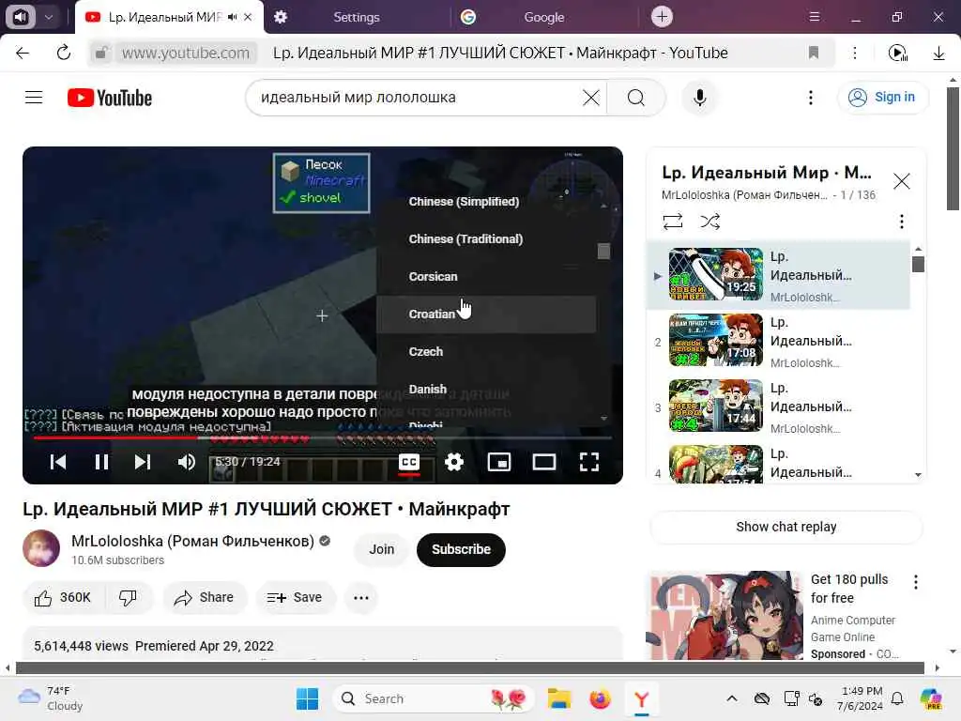The image size is (961, 721).
Task: Switch to theater mode
Action: [x=543, y=462]
